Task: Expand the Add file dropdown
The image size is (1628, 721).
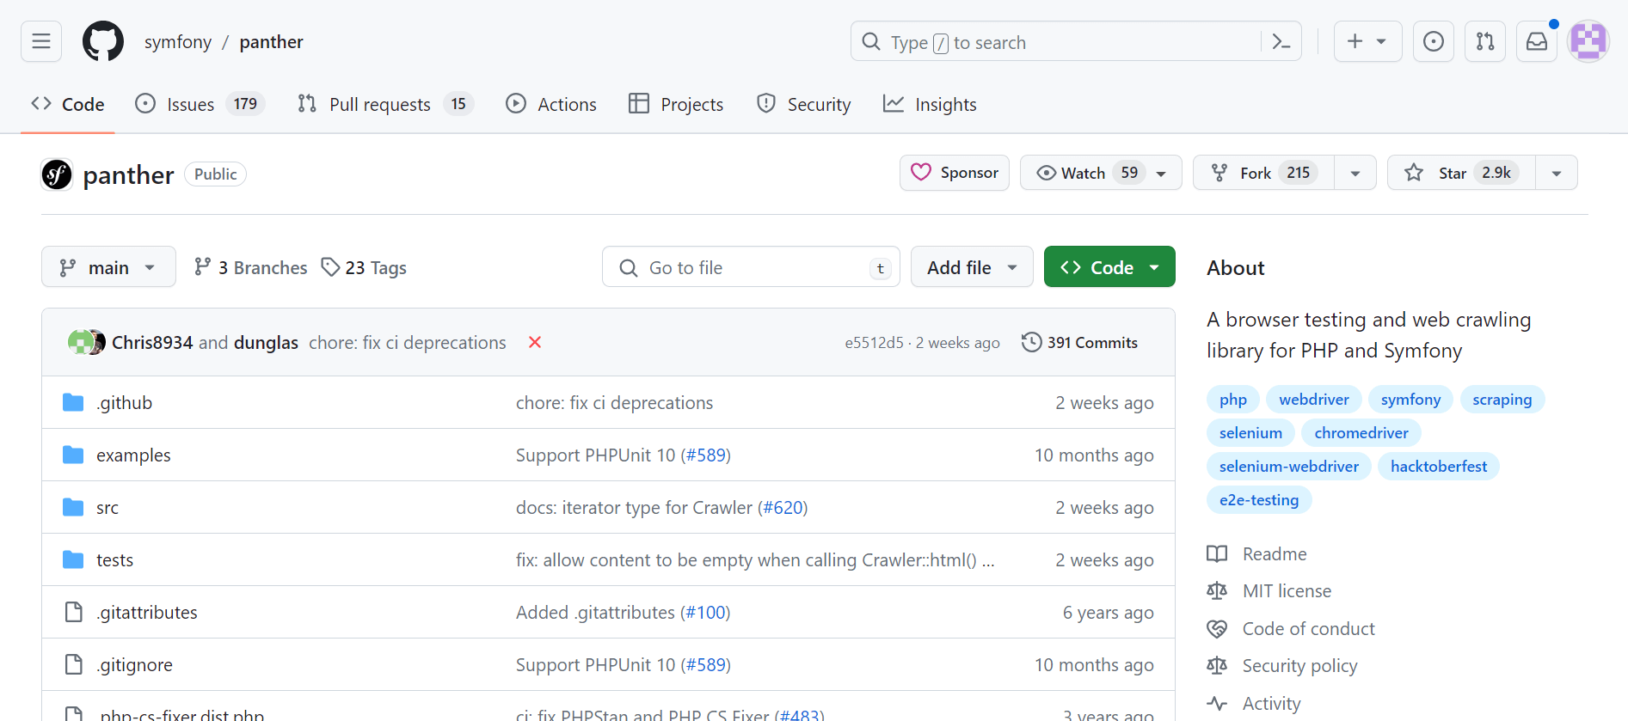Action: [x=972, y=267]
